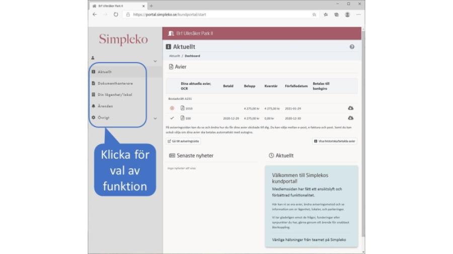
Task: Click unpaid status icon for invoice 1010
Action: click(172, 108)
